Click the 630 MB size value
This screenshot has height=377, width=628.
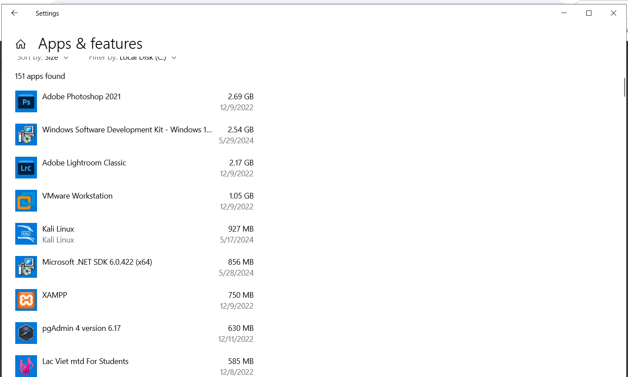pyautogui.click(x=241, y=328)
